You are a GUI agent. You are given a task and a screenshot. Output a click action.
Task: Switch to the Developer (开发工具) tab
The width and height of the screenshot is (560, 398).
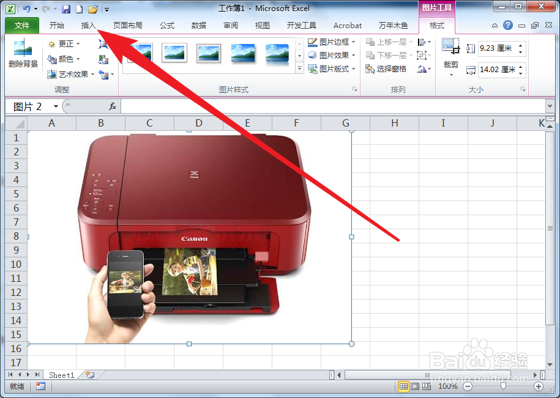point(302,25)
